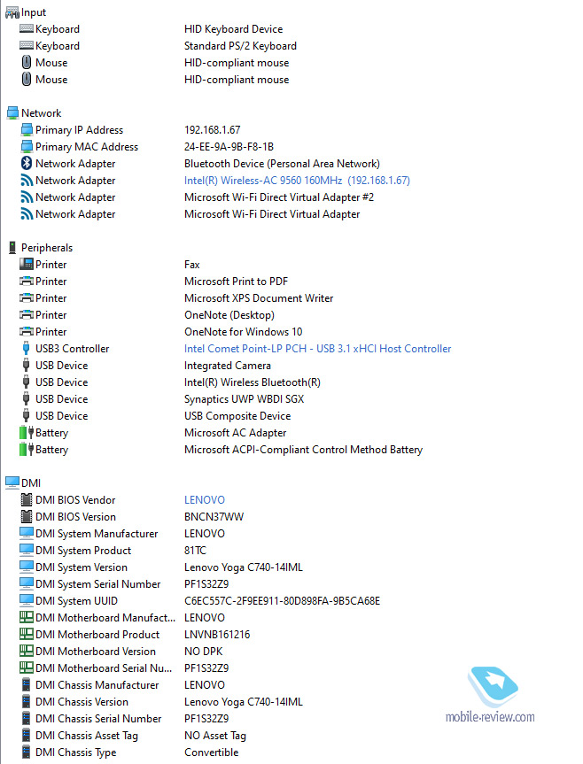The image size is (583, 764).
Task: Select the first HID-compliant mouse value
Action: point(237,63)
